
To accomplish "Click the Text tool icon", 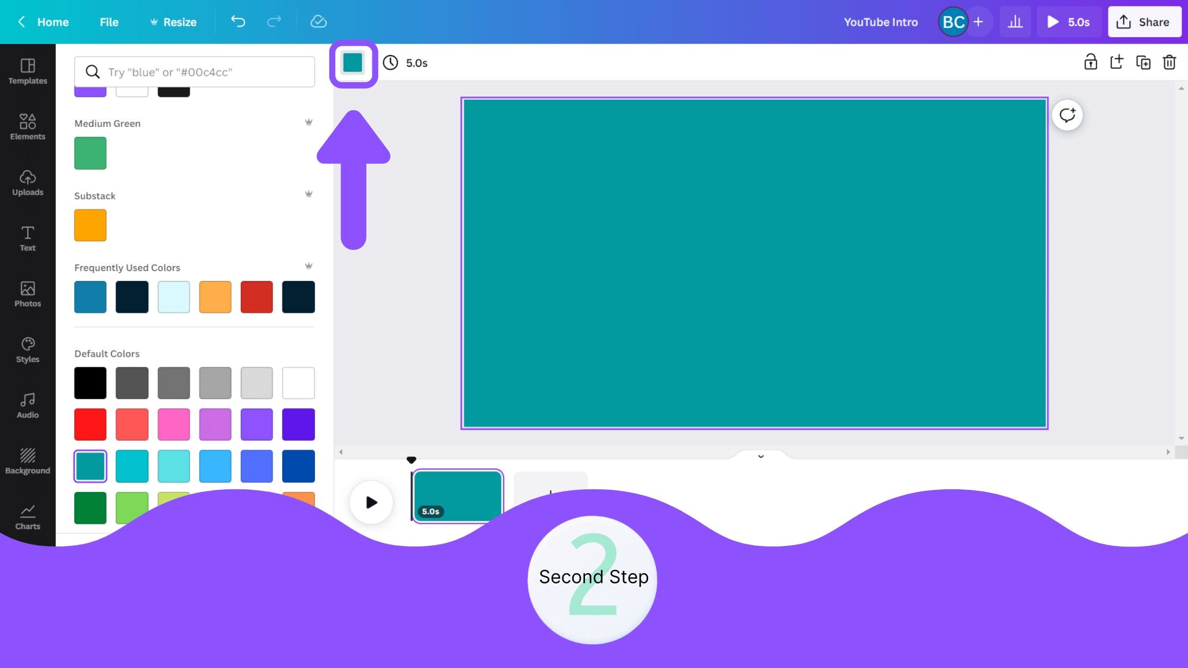I will coord(27,236).
